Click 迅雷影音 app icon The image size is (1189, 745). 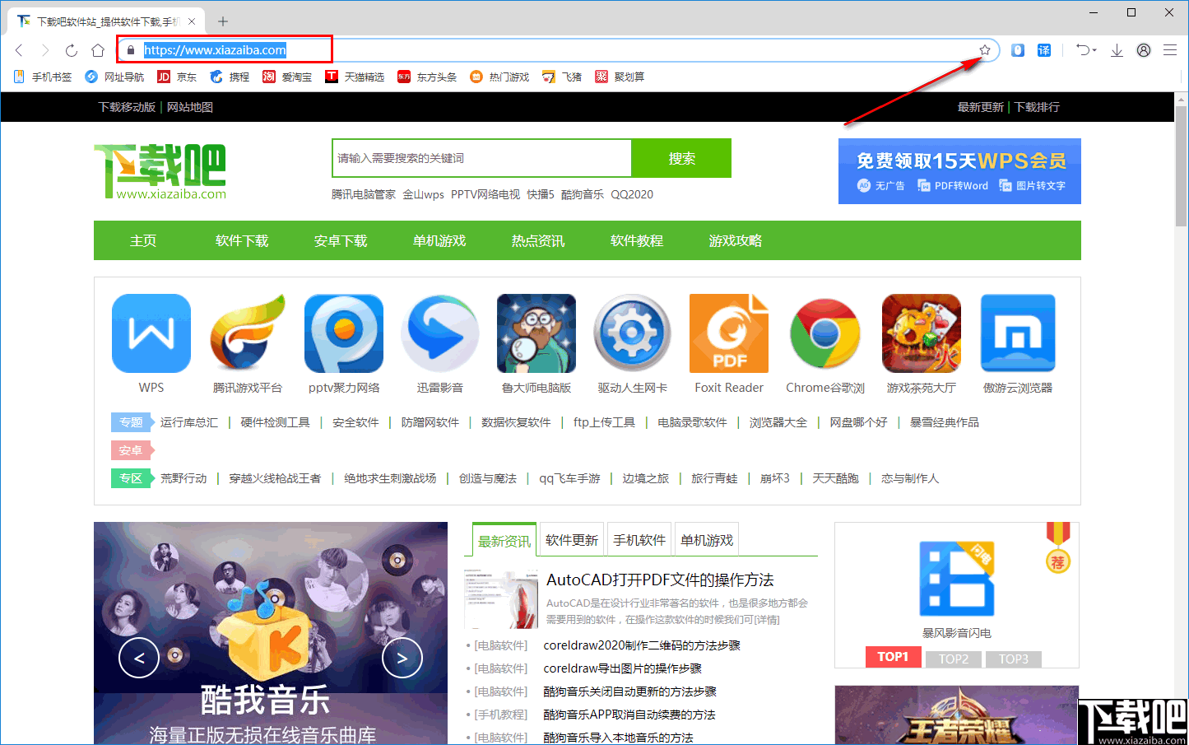[440, 333]
